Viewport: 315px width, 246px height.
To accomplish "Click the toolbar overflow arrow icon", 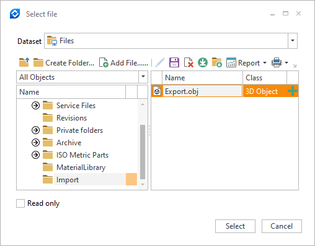I will point(295,66).
